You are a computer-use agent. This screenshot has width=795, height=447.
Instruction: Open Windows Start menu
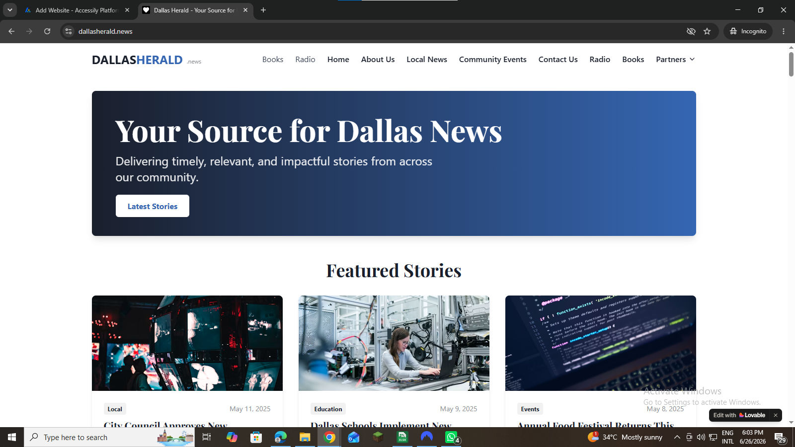(x=12, y=437)
